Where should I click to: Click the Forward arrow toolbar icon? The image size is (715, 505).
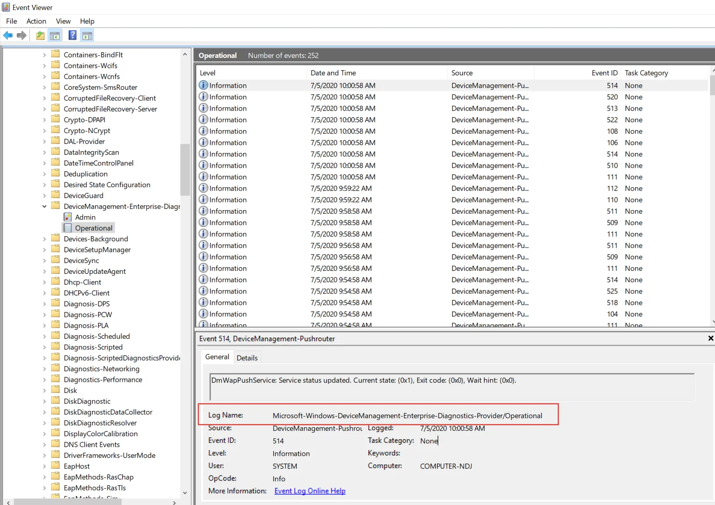point(22,36)
